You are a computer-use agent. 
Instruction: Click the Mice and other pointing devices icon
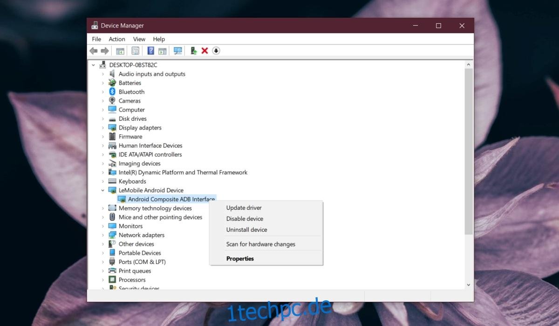pyautogui.click(x=112, y=217)
